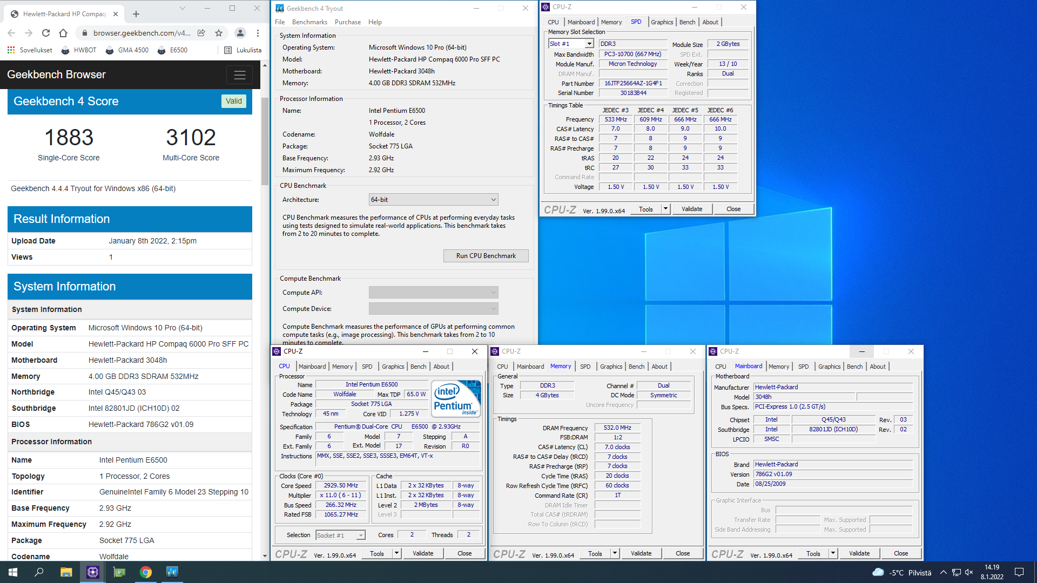Open tab search chevron in Chrome
Viewport: 1037px width, 583px height.
[183, 8]
